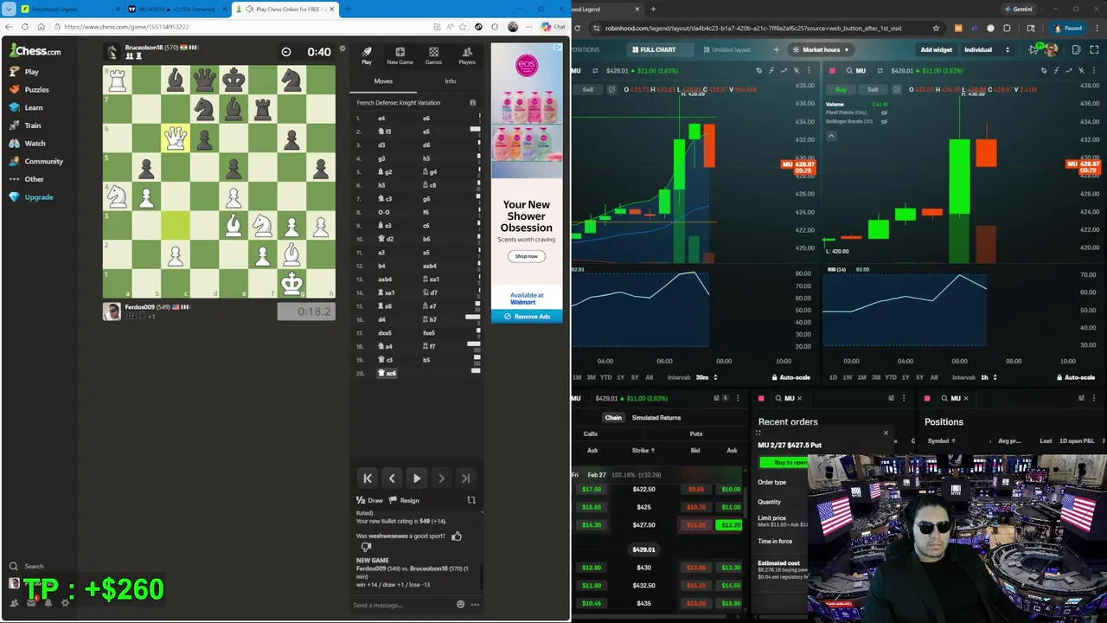Click Remove Ads button
Image resolution: width=1107 pixels, height=623 pixels.
pos(527,317)
